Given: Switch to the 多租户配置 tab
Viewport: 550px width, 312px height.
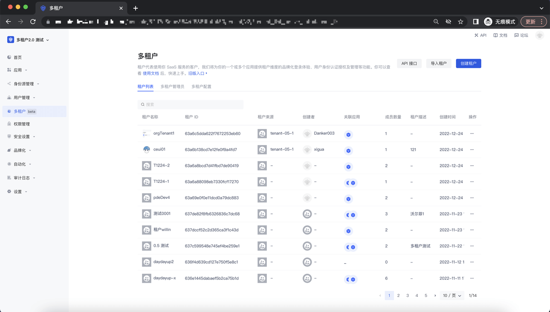Looking at the screenshot, I should tap(201, 86).
